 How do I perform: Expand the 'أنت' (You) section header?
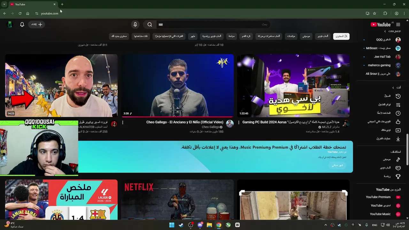(x=396, y=88)
